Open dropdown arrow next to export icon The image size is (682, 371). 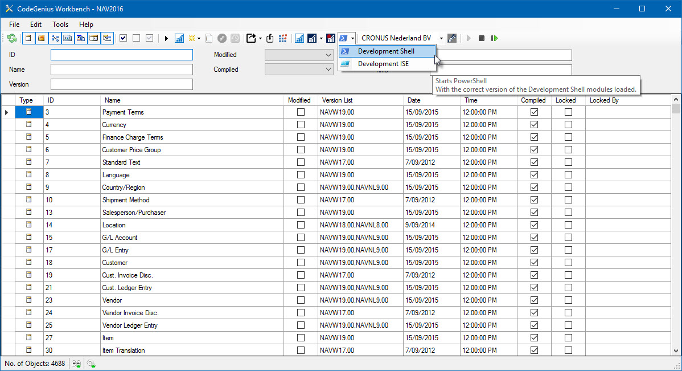[260, 38]
